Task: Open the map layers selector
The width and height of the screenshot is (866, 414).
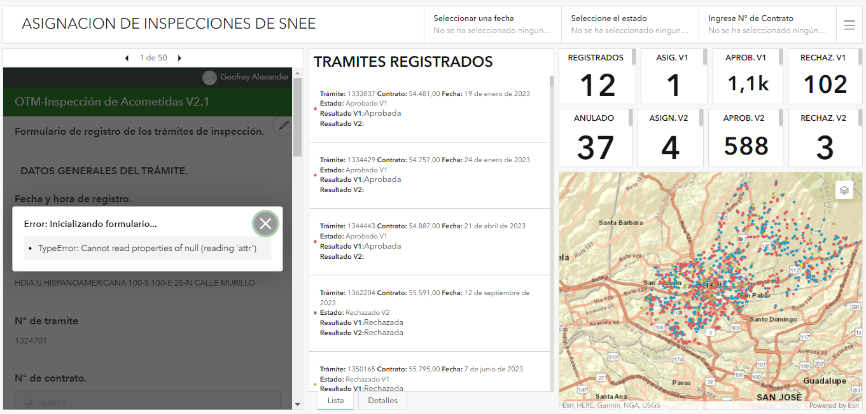Action: pos(845,190)
